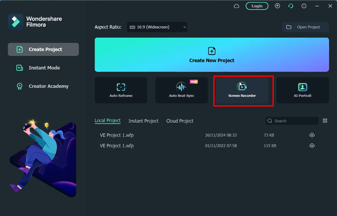Expand the 16:9 Widescreen selector

tap(157, 27)
